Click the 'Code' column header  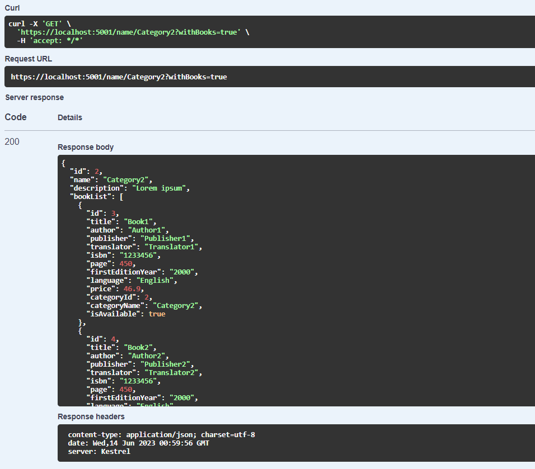click(16, 117)
